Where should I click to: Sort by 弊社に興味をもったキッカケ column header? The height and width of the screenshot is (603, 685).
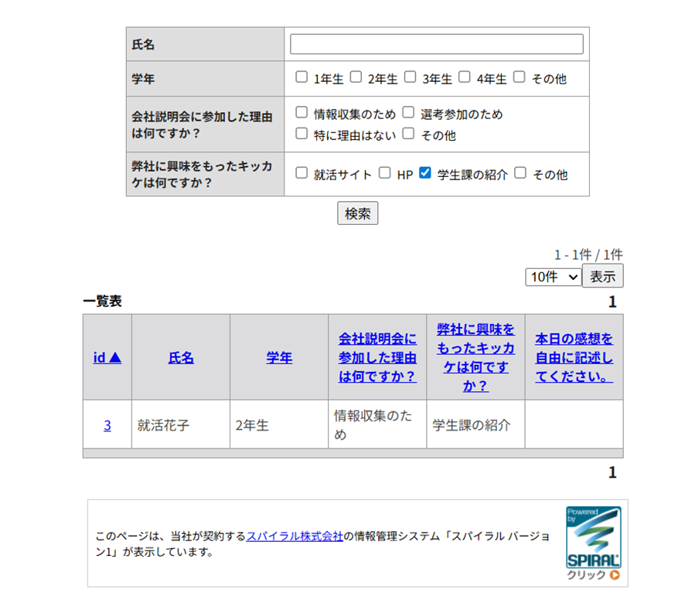click(x=475, y=357)
